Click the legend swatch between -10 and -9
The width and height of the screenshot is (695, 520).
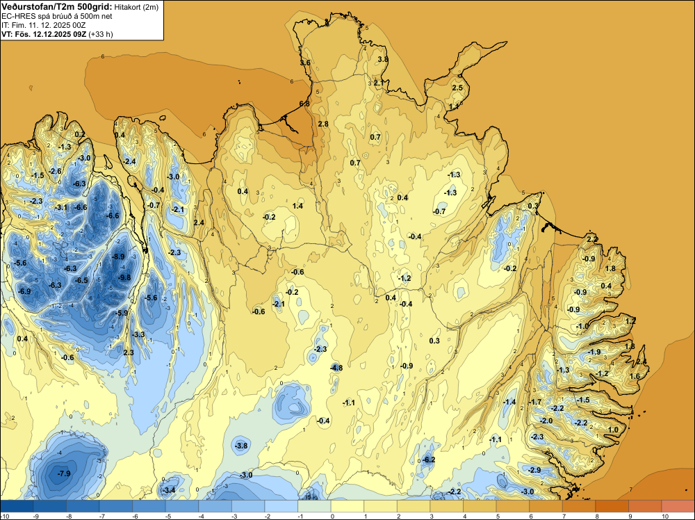[x=17, y=506]
